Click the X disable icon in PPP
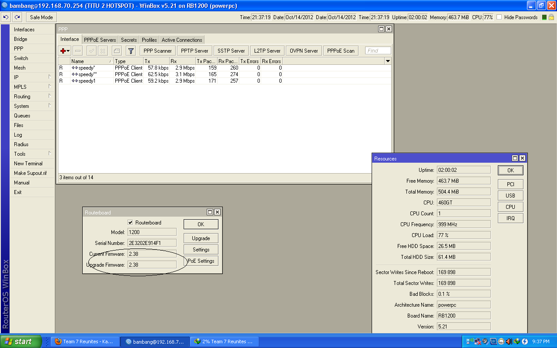The height and width of the screenshot is (348, 557). tap(103, 51)
